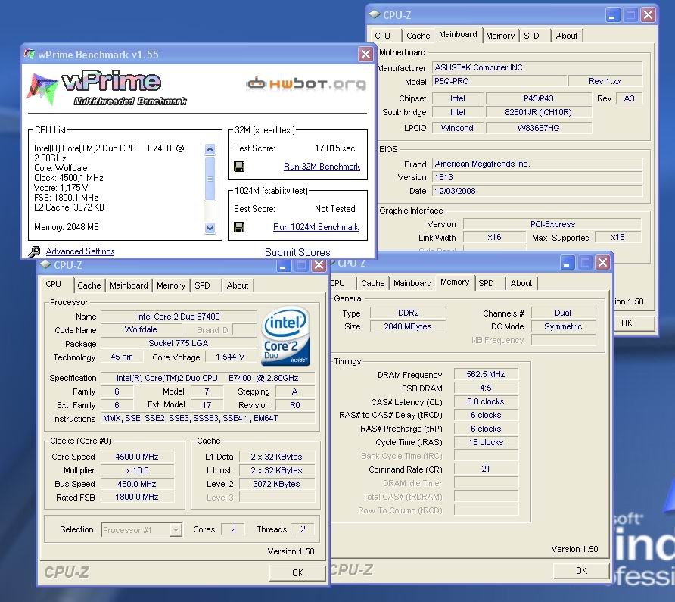The image size is (675, 602).
Task: Open SPD tab in Mainboard window
Action: click(531, 36)
